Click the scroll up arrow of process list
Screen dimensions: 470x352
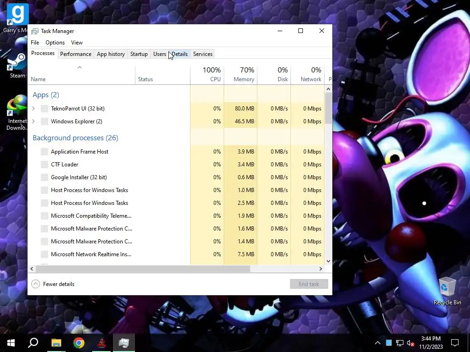[x=328, y=89]
